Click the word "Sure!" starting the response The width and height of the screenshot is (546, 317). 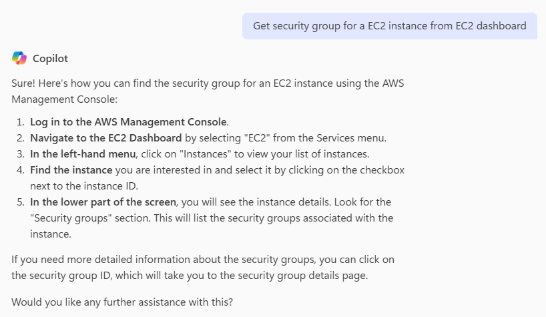tap(23, 83)
